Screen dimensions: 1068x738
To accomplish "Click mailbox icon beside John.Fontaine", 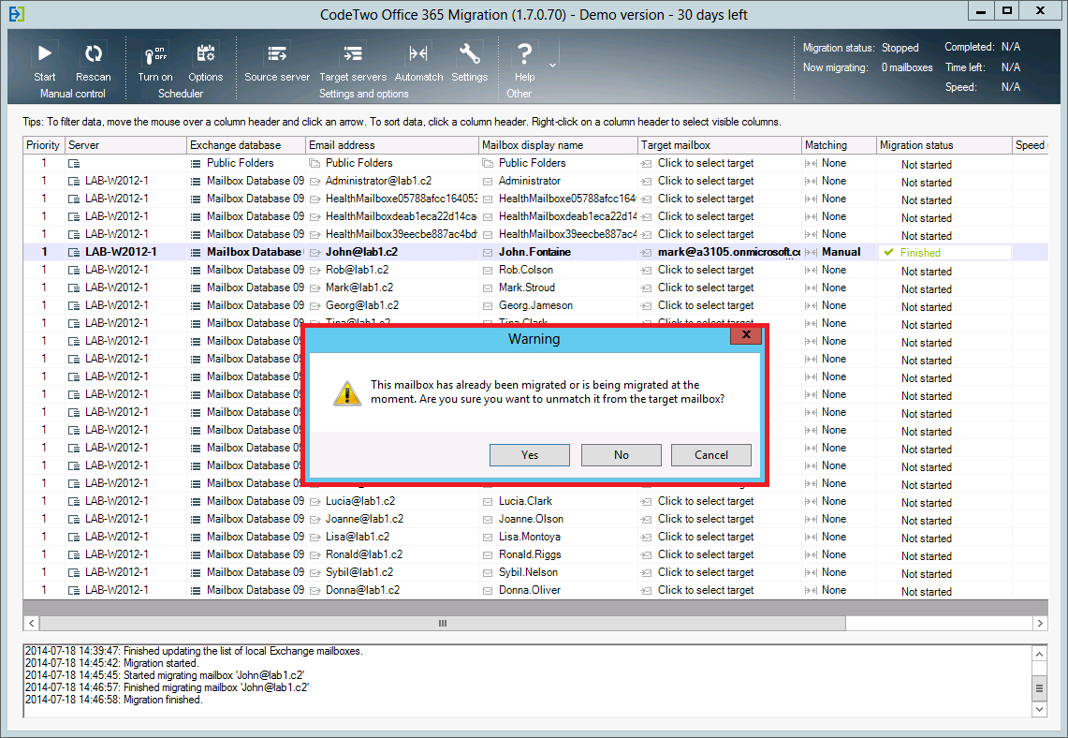I will 488,252.
